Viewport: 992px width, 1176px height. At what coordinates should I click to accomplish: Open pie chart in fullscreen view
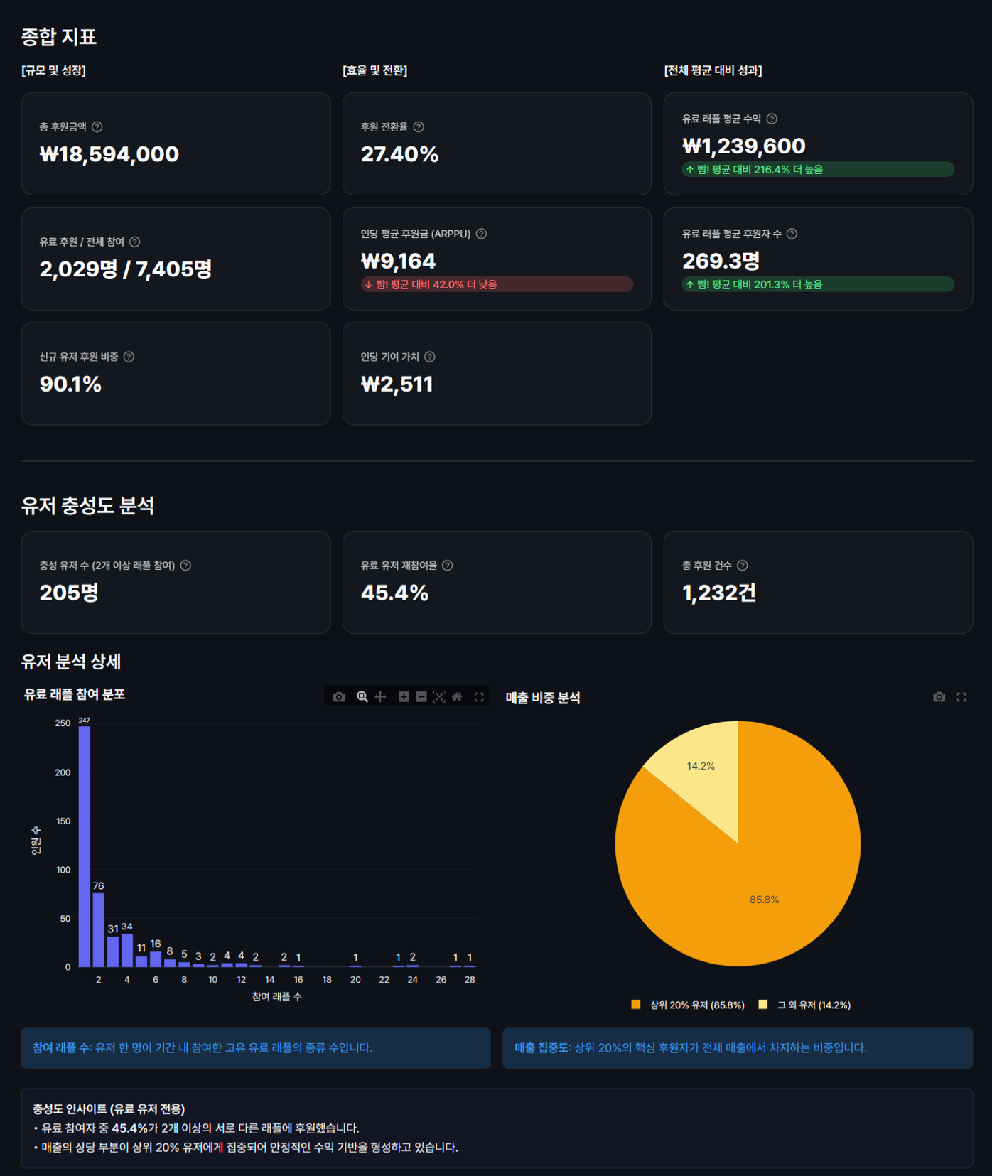(x=961, y=697)
